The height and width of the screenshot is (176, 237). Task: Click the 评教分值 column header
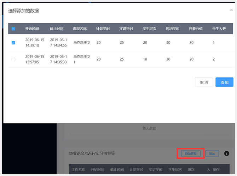[x=196, y=29]
